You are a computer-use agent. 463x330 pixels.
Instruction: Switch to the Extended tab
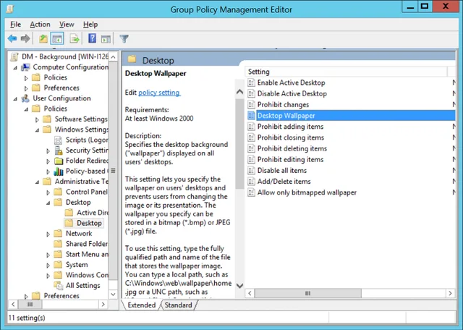(x=142, y=305)
